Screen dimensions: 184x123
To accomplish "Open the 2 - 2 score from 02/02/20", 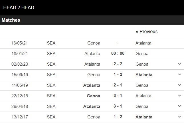I will click(x=118, y=64).
